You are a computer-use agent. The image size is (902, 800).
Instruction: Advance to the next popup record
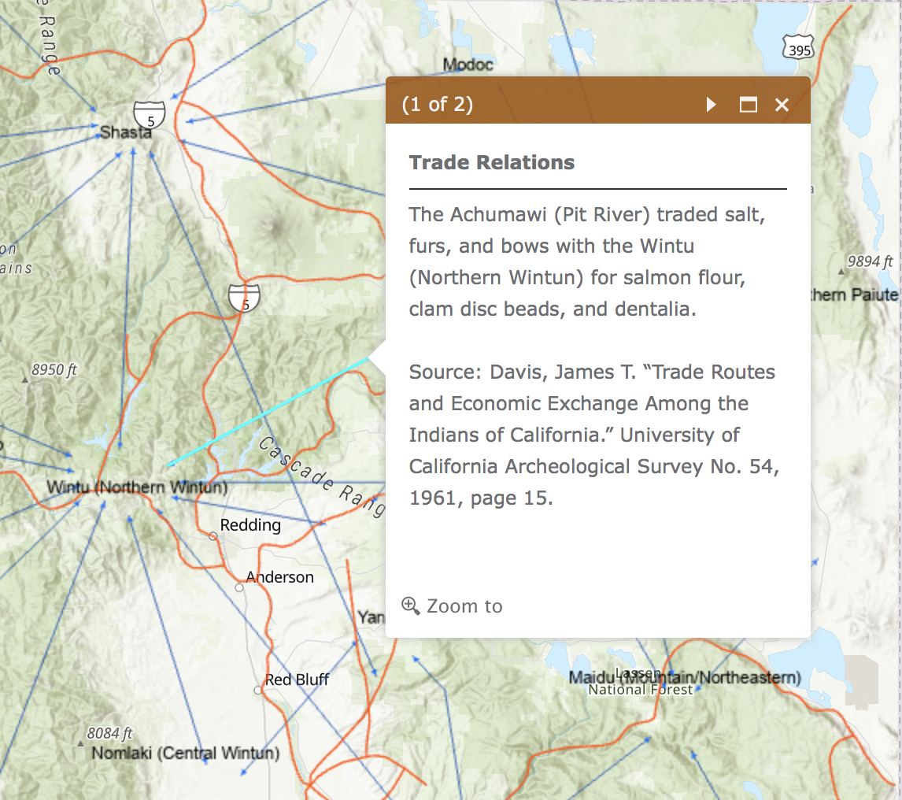(x=711, y=104)
